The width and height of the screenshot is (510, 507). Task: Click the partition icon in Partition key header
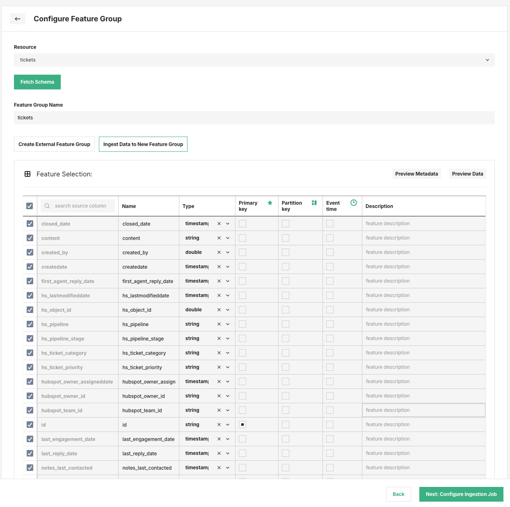point(314,203)
